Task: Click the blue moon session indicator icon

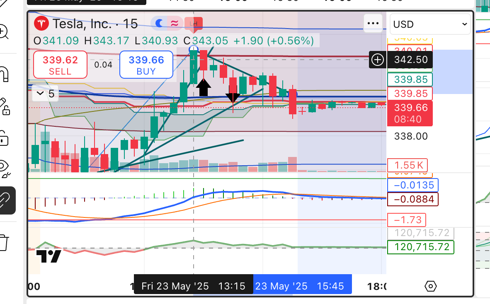Action: (159, 23)
